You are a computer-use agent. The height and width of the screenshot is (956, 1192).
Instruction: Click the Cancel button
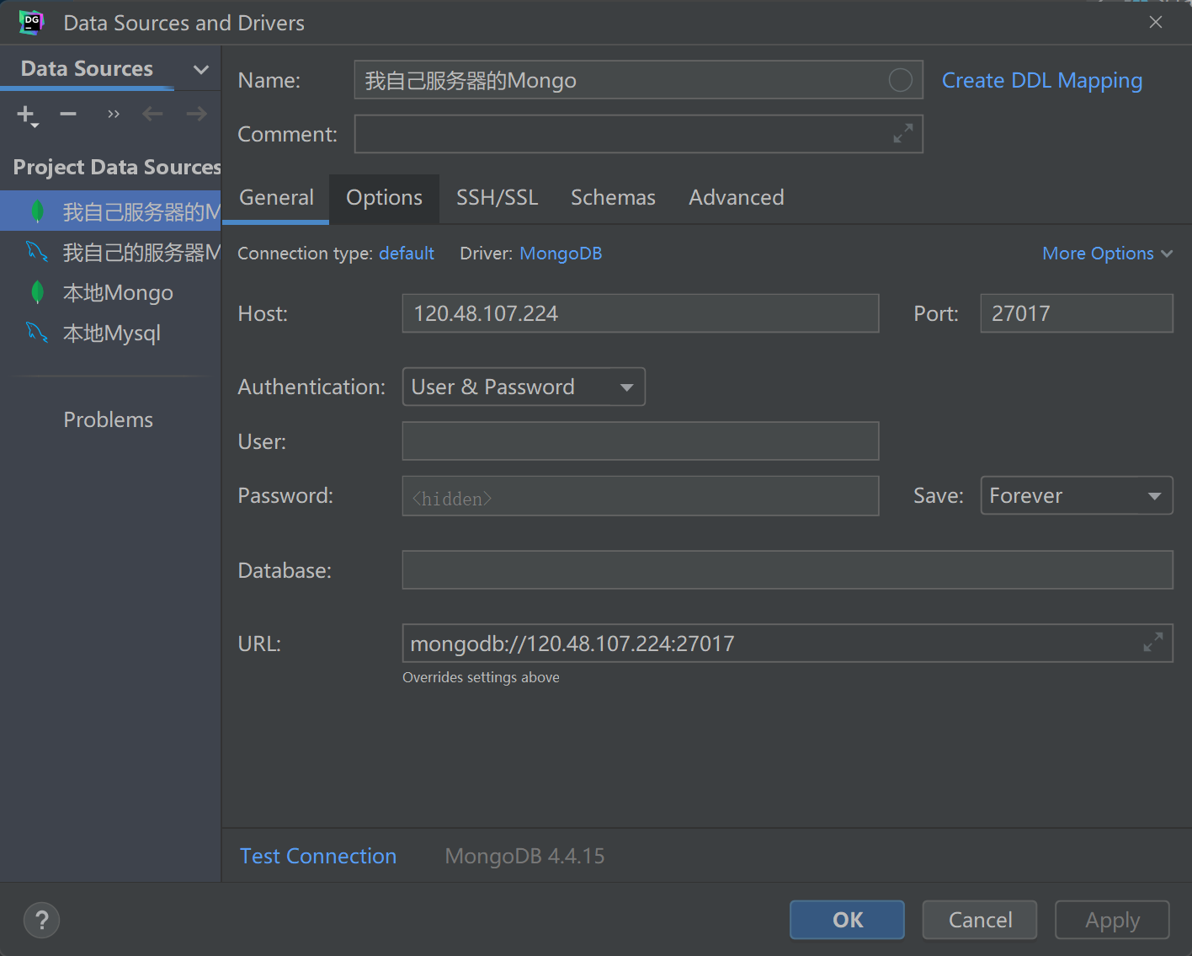click(x=980, y=920)
